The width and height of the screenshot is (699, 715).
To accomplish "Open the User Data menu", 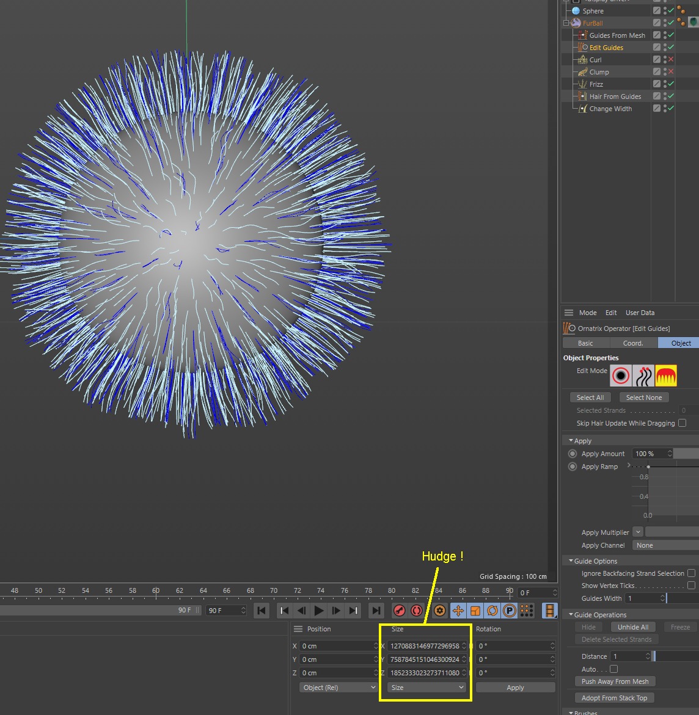I will coord(640,313).
